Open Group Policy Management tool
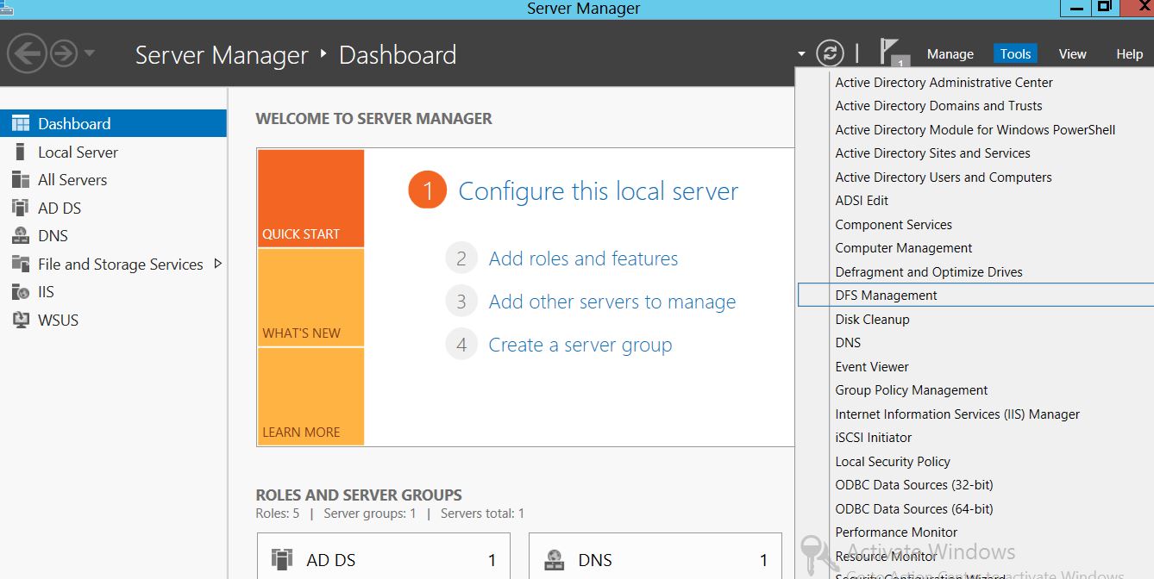The width and height of the screenshot is (1154, 579). [911, 390]
